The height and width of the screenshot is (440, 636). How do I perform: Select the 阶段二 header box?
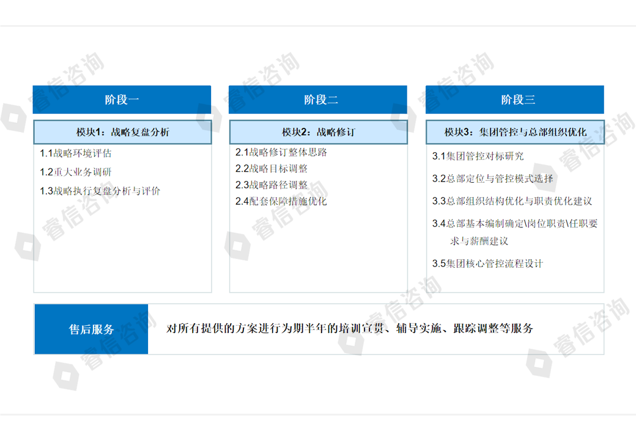318,100
